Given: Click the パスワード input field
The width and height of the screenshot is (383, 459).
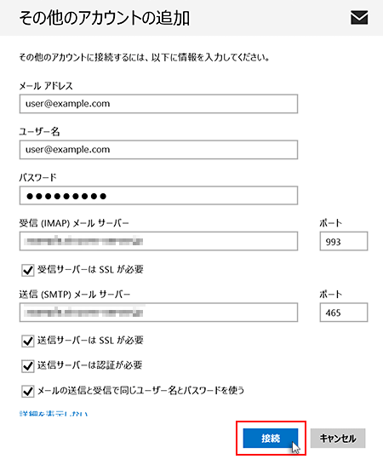Looking at the screenshot, I should [158, 195].
